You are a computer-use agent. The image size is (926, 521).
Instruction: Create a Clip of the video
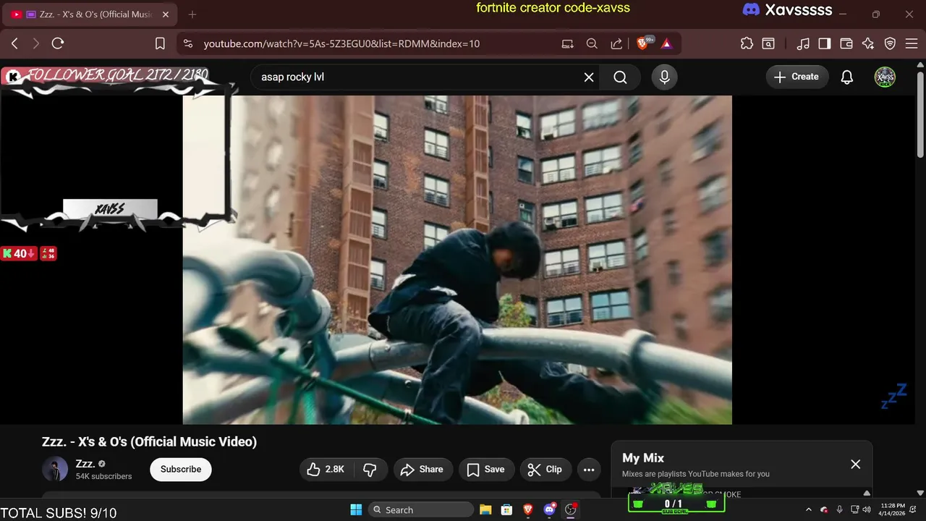pyautogui.click(x=545, y=470)
